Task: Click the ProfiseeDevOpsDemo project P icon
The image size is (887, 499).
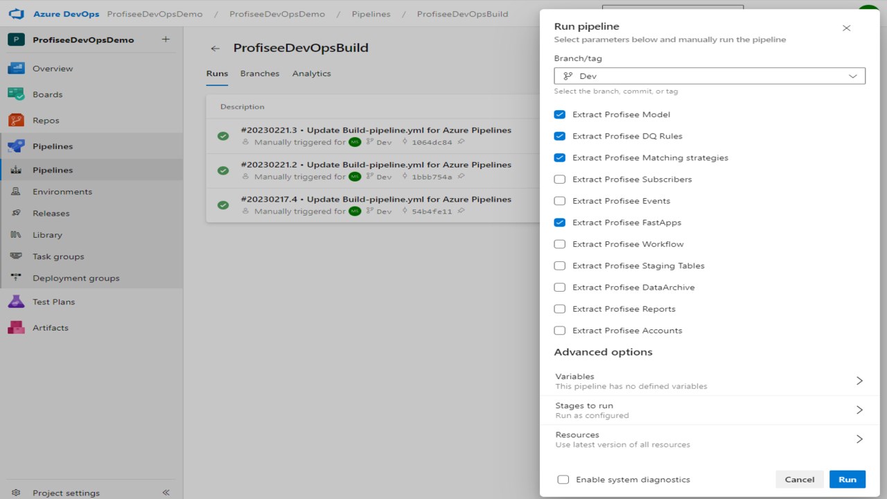Action: pyautogui.click(x=16, y=40)
